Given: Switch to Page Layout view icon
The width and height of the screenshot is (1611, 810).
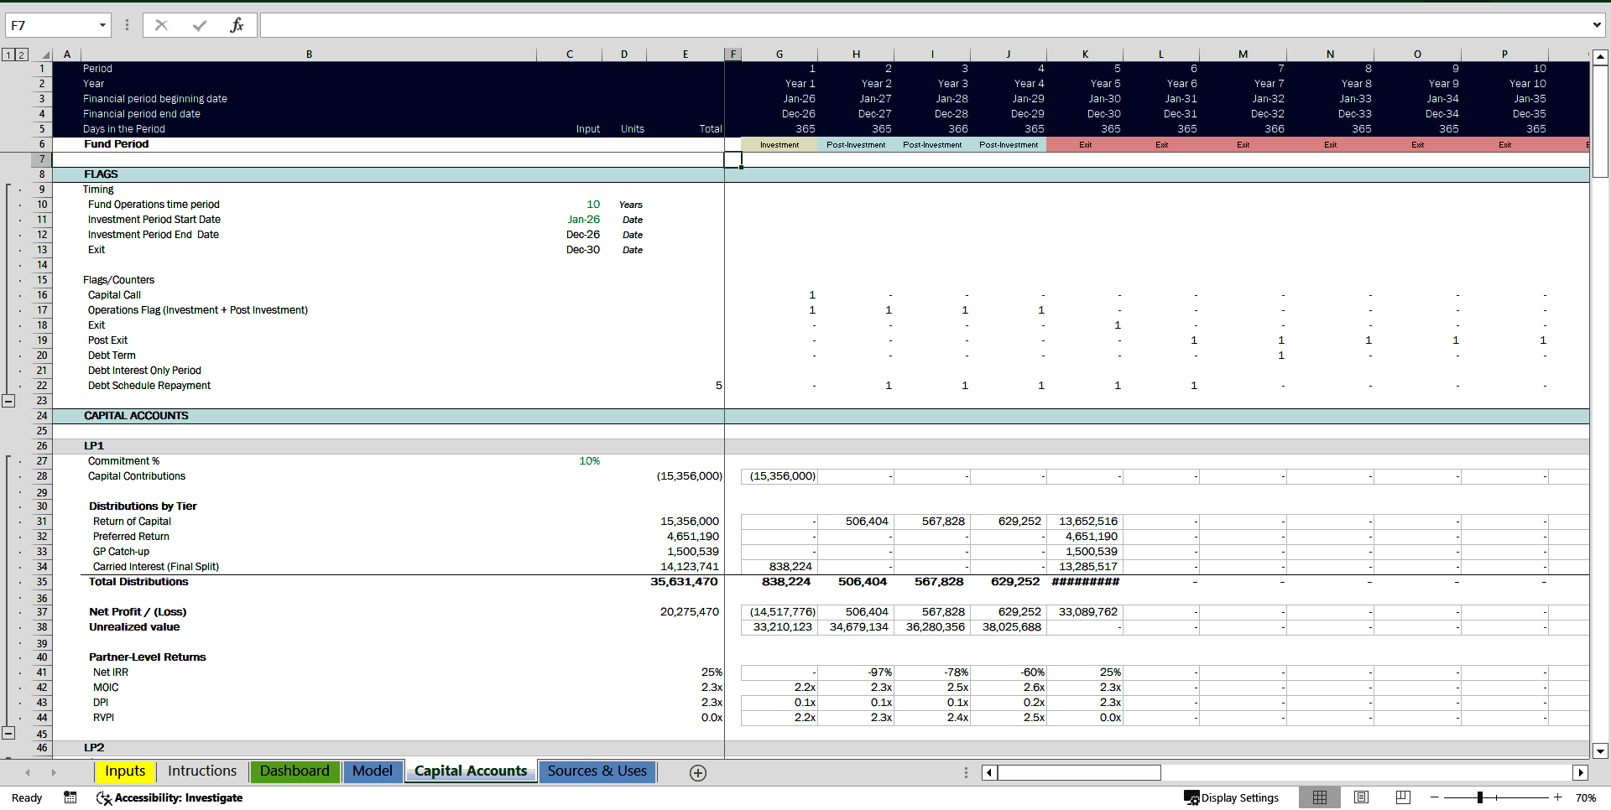Looking at the screenshot, I should click(x=1362, y=797).
